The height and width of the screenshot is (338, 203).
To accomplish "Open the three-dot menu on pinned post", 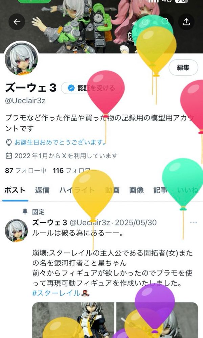I will click(x=193, y=222).
